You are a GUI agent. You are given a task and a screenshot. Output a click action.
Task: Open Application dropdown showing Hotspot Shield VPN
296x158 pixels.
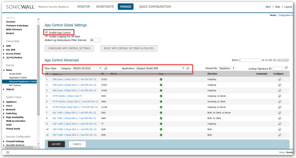[x=160, y=68]
